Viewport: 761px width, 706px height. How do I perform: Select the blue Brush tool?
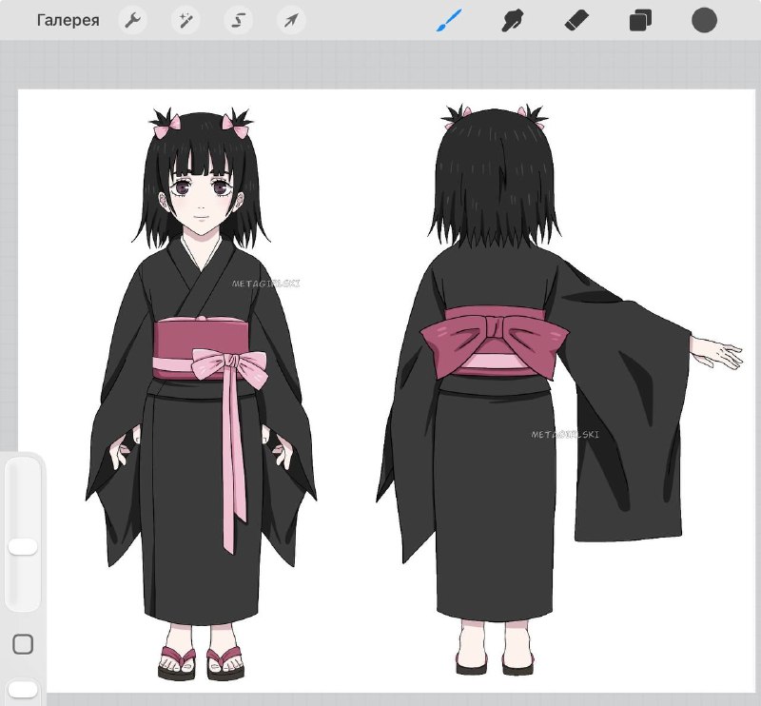click(x=448, y=21)
